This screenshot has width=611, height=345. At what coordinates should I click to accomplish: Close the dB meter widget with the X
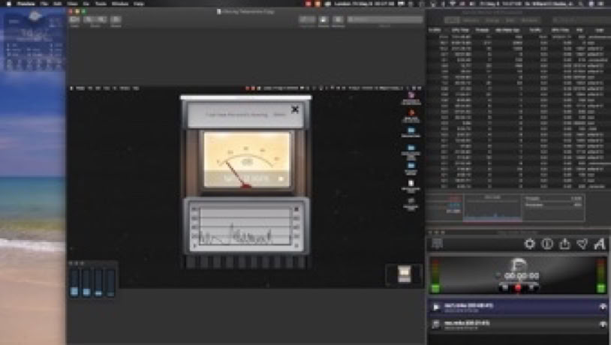(295, 109)
